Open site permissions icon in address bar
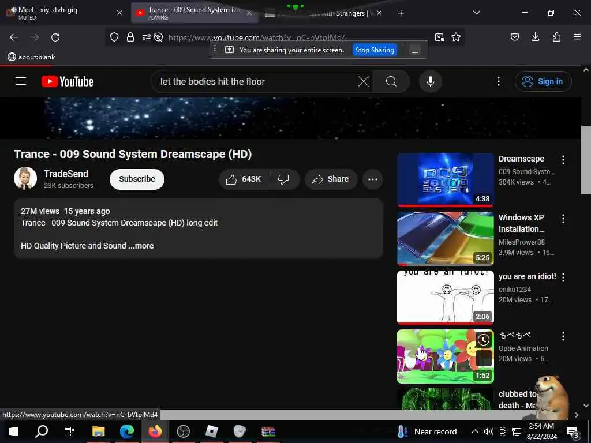Image resolution: width=591 pixels, height=443 pixels. tap(146, 37)
